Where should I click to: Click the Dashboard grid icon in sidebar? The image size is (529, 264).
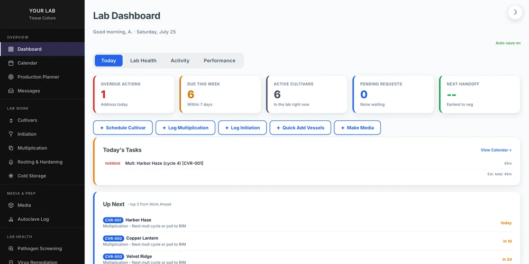tap(11, 49)
